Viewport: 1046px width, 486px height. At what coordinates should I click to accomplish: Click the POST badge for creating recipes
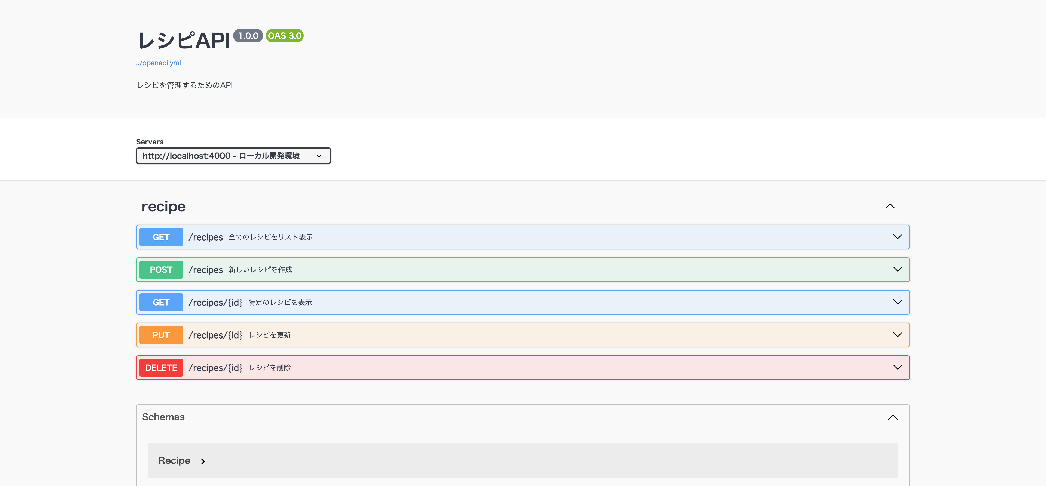pos(161,269)
